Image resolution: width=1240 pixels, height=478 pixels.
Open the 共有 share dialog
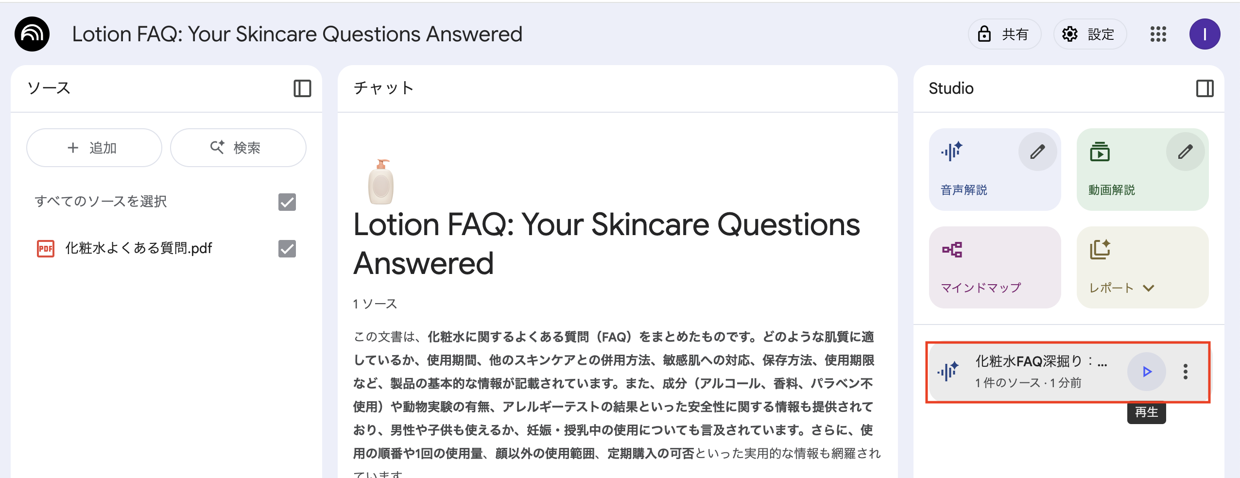tap(1004, 34)
